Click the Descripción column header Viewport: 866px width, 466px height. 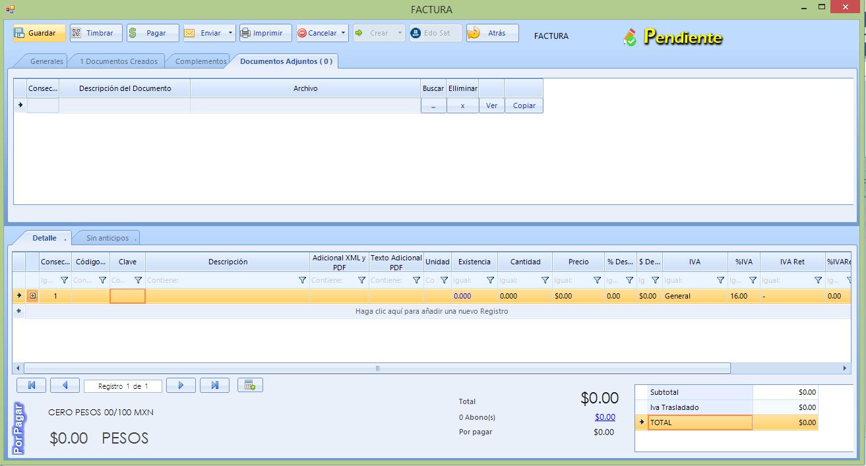(228, 262)
